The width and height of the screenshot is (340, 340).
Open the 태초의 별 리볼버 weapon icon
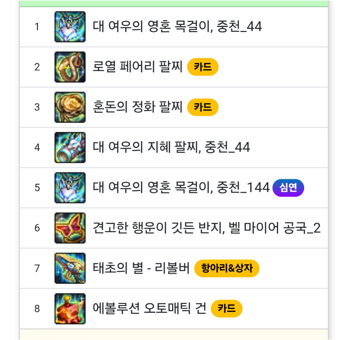click(70, 268)
